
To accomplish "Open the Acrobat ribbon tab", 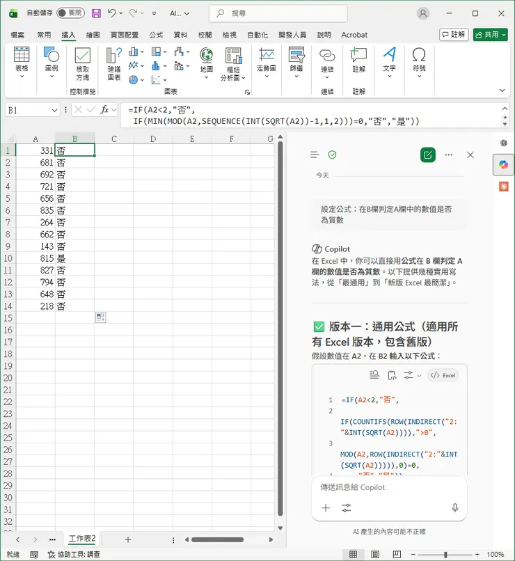I will (354, 35).
